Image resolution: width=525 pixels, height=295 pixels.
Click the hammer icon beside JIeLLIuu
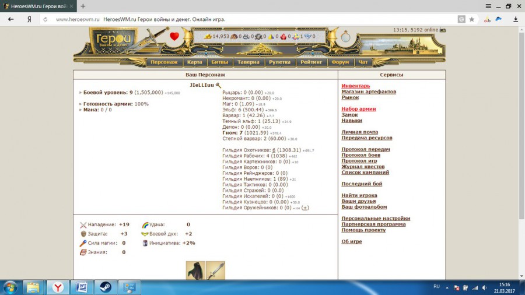(218, 85)
